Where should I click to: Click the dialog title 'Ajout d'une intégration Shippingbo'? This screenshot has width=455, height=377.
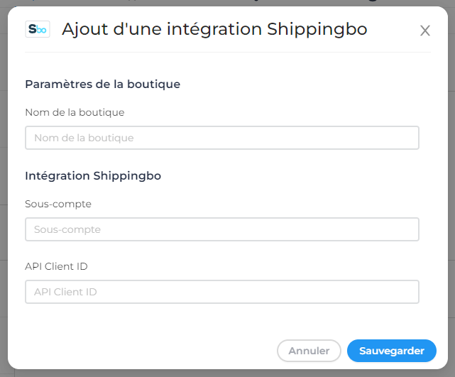(214, 29)
